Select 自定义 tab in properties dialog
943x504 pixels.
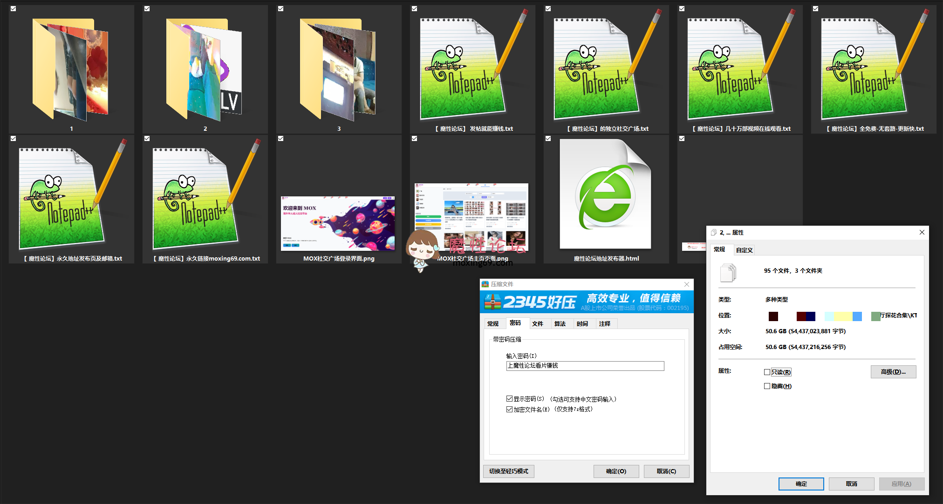pos(744,250)
